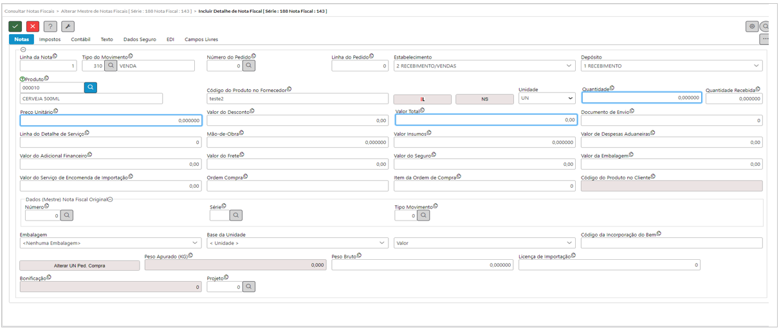Open the Base da Unidade dropdown

[x=297, y=243]
